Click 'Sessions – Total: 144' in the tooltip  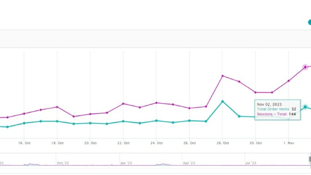[x=276, y=114]
